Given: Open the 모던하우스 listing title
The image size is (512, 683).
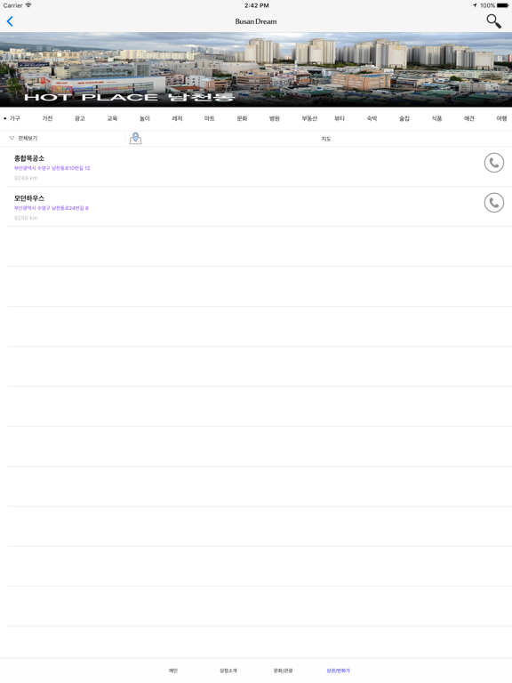Looking at the screenshot, I should click(29, 198).
